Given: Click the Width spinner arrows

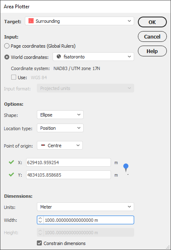Looking at the screenshot, I should point(40,220).
